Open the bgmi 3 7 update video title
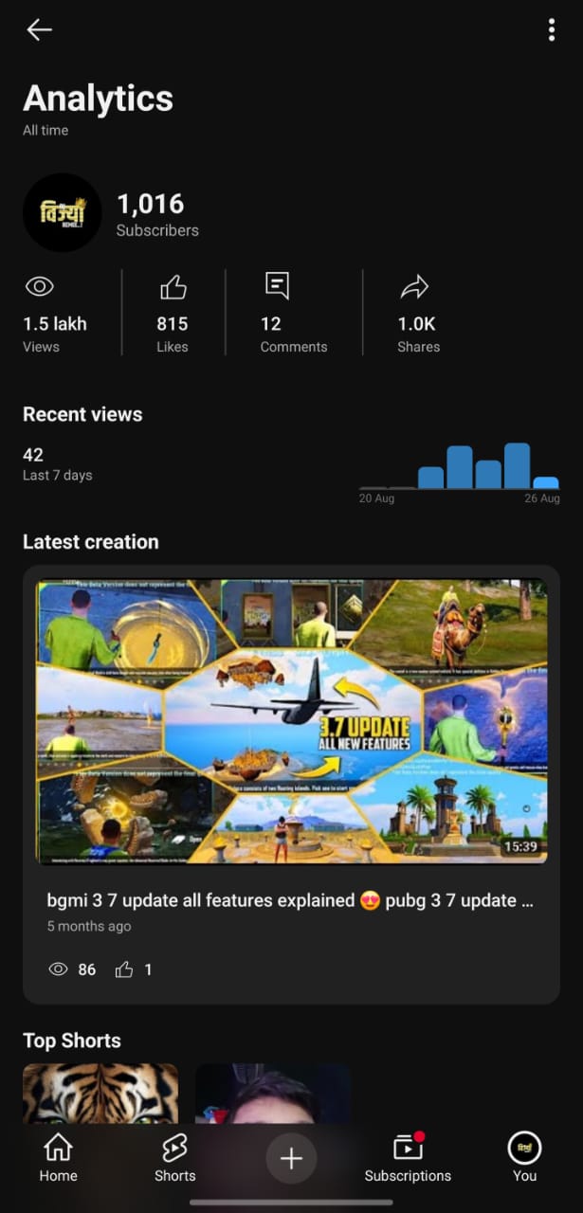The image size is (583, 1213). pyautogui.click(x=290, y=900)
